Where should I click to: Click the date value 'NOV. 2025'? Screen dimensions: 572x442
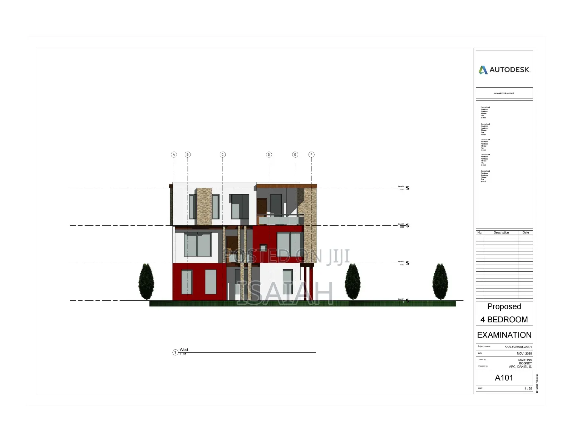[x=524, y=354]
